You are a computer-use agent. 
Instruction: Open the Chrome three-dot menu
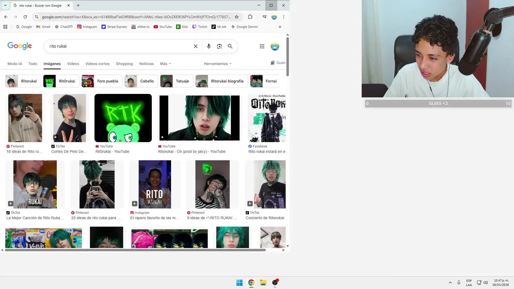click(284, 17)
